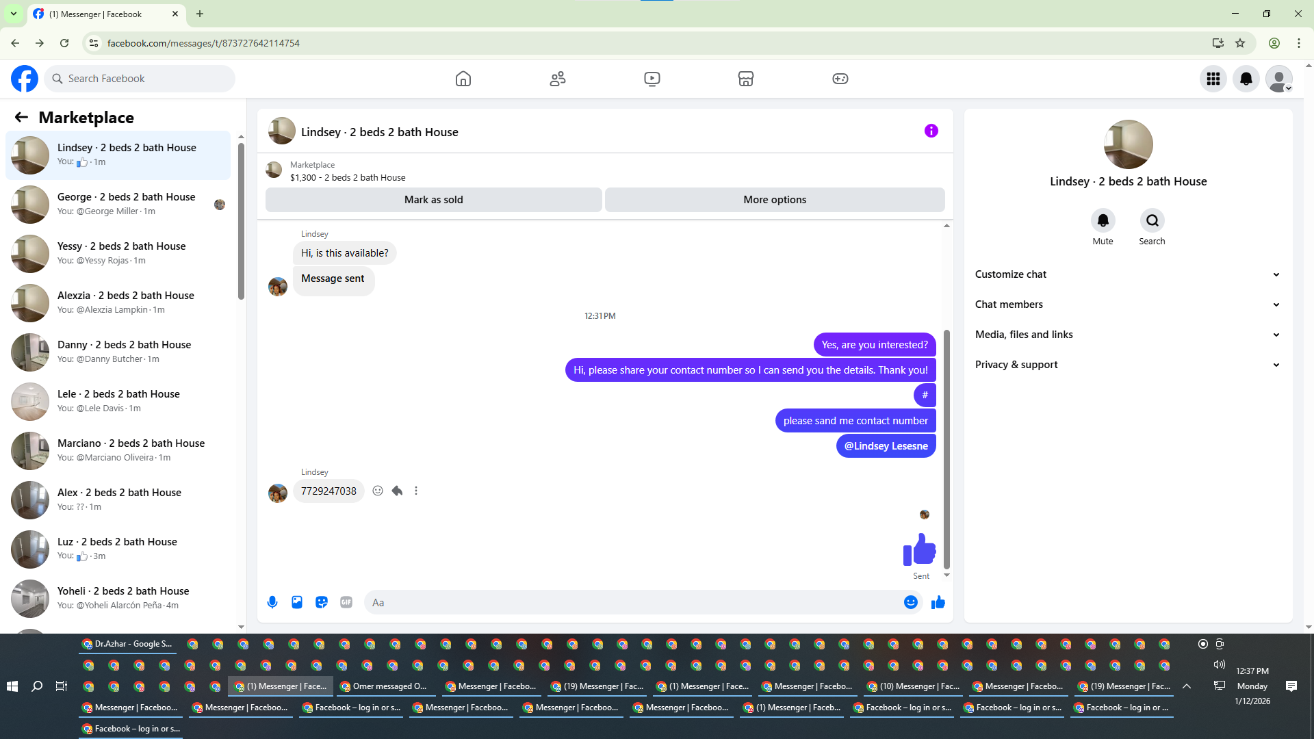1314x739 pixels.
Task: Open the sticker picker icon
Action: tap(322, 602)
